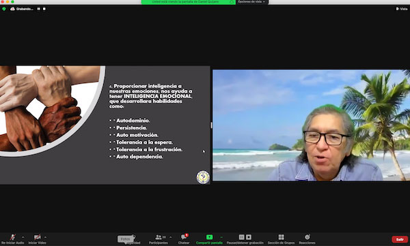Click the circular logo on the slide corner
Viewport: 410px width, 246px height.
[203, 177]
